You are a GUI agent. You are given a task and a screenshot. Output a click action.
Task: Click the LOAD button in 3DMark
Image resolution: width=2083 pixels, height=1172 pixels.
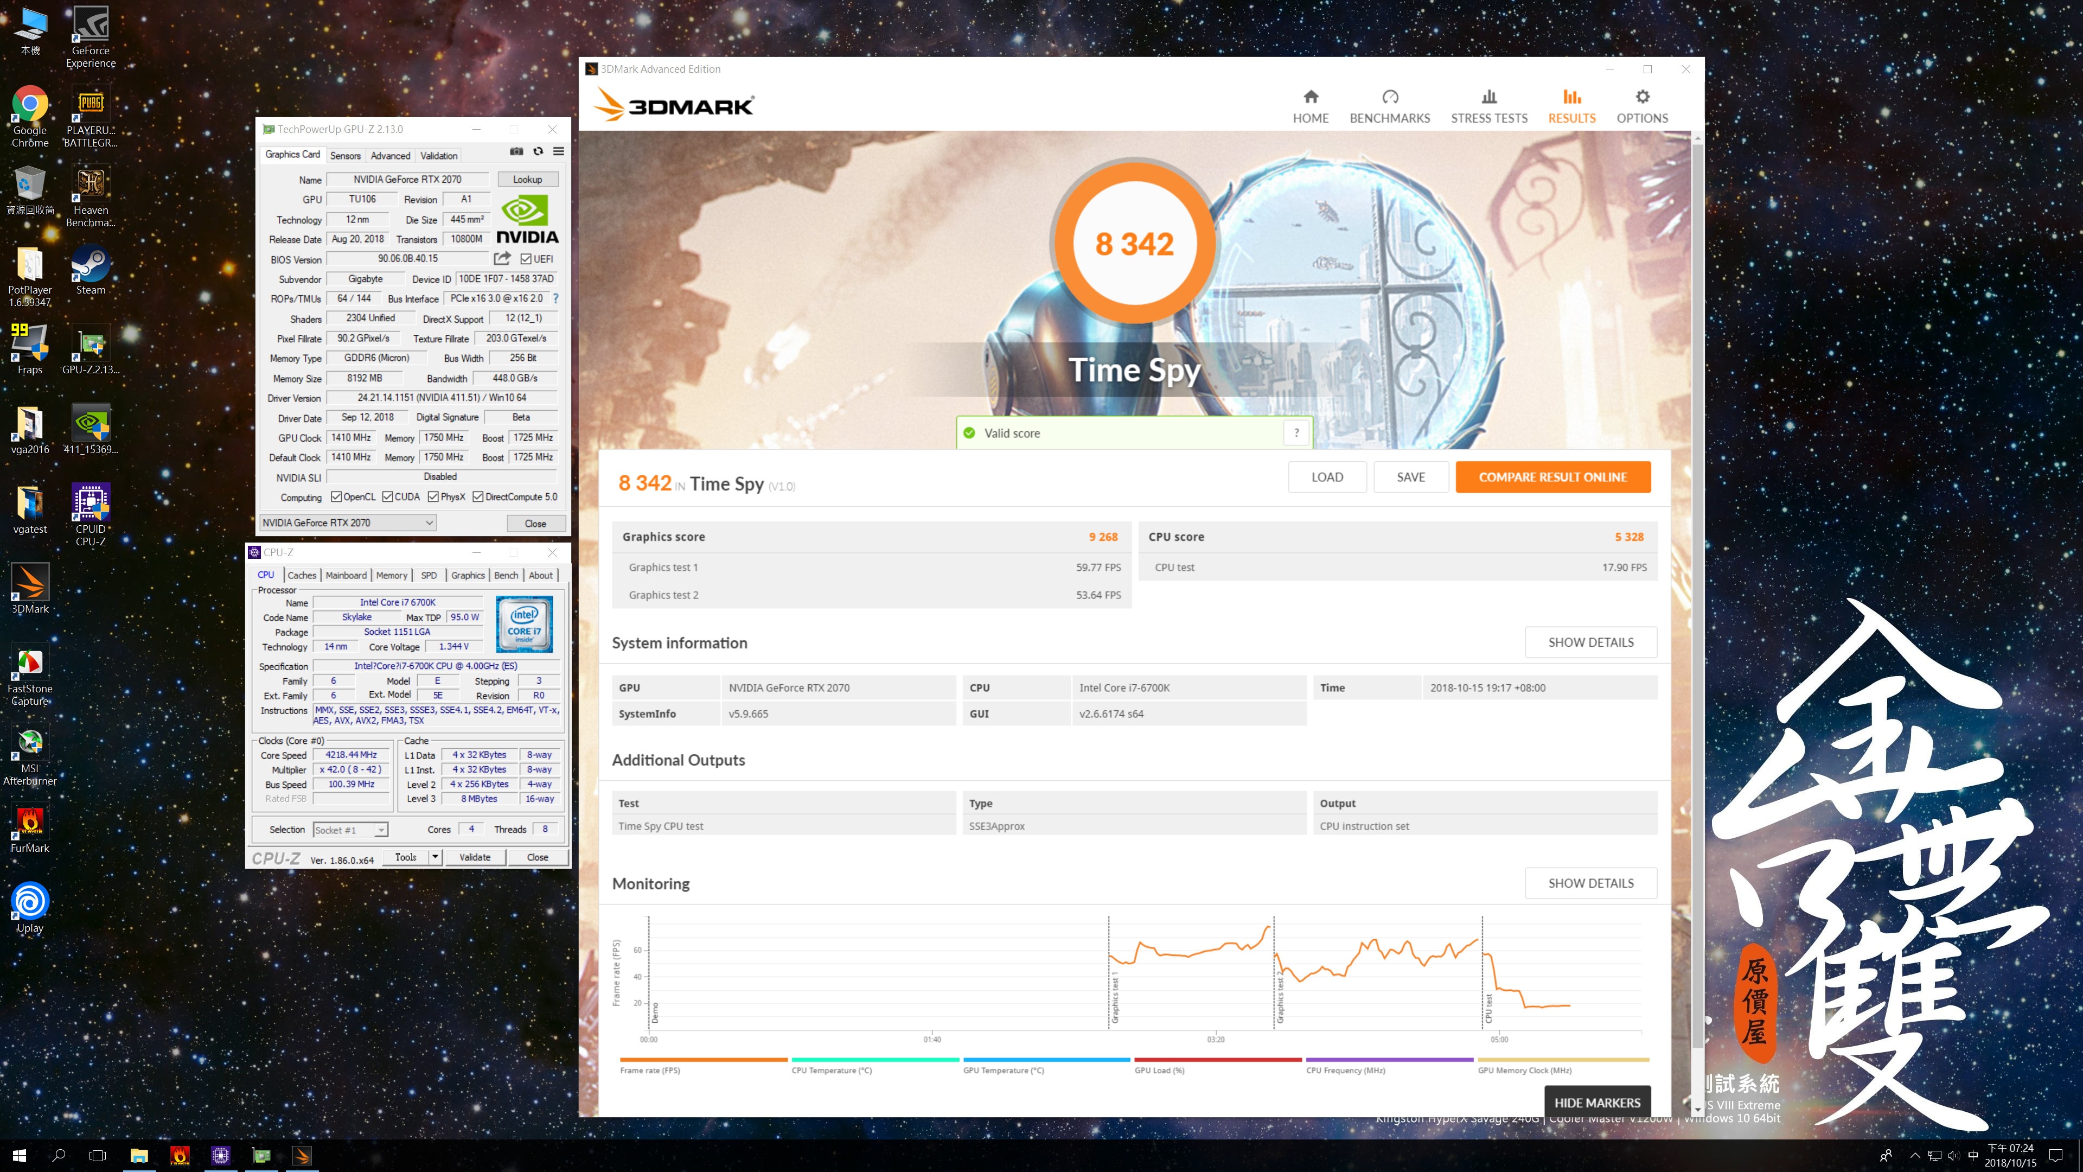pyautogui.click(x=1327, y=477)
